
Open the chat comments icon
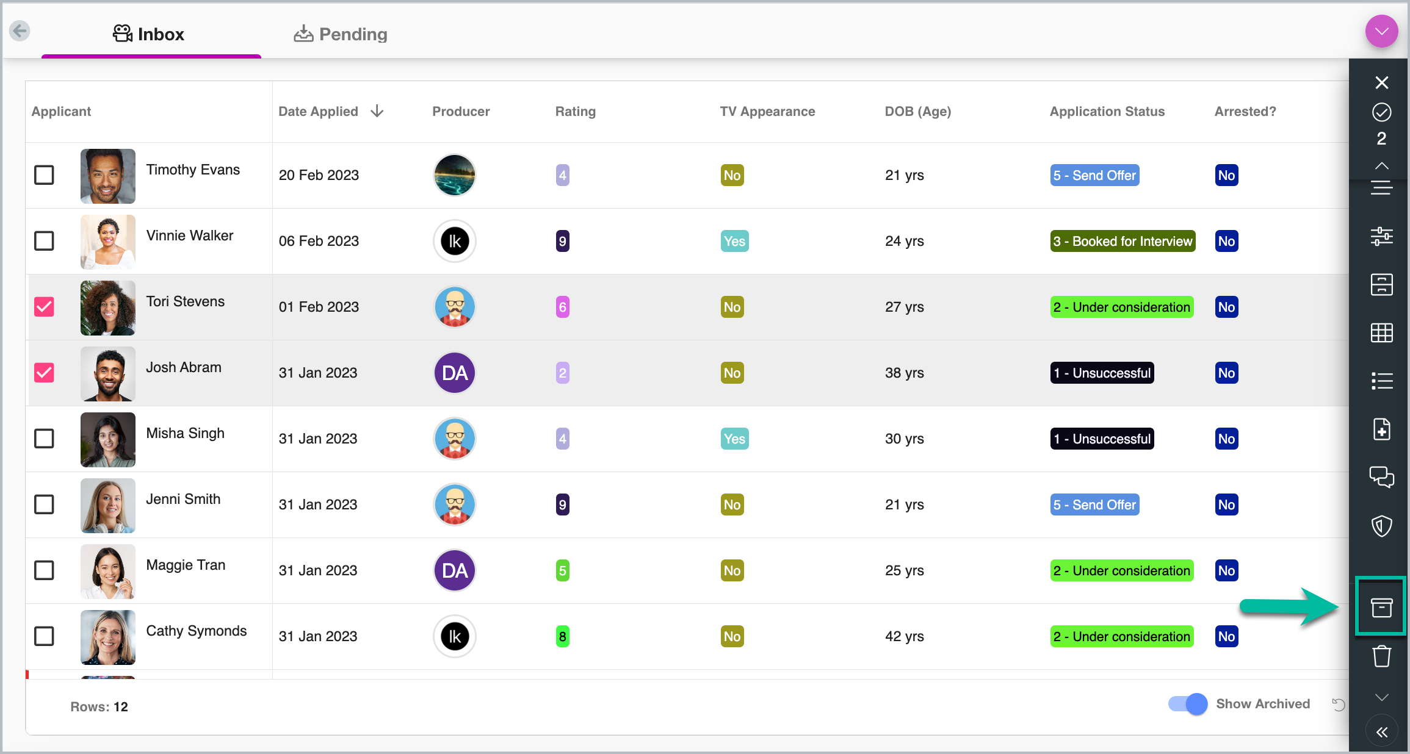pyautogui.click(x=1381, y=476)
